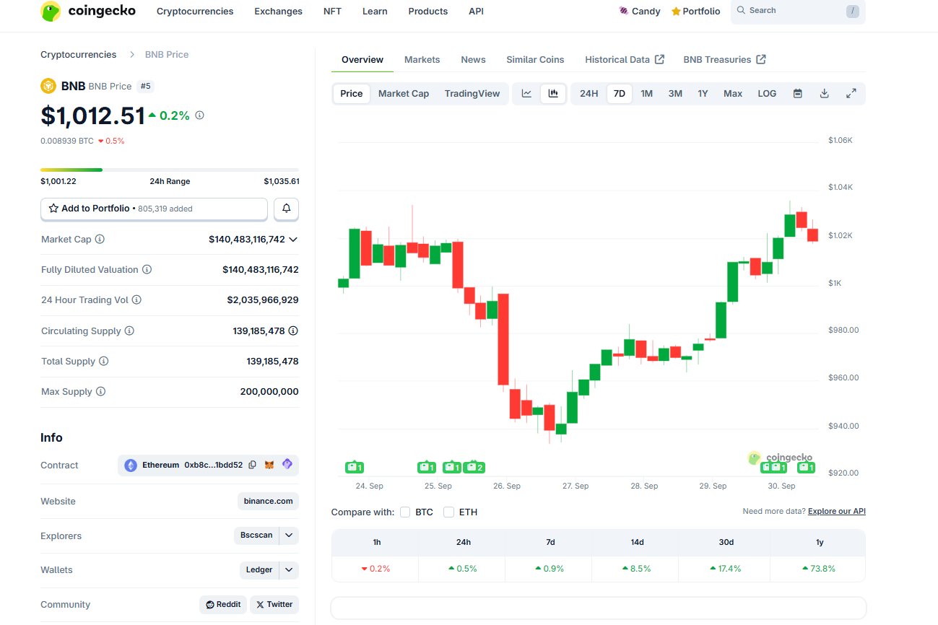
Task: Add token to MetaMask fox icon
Action: [269, 466]
